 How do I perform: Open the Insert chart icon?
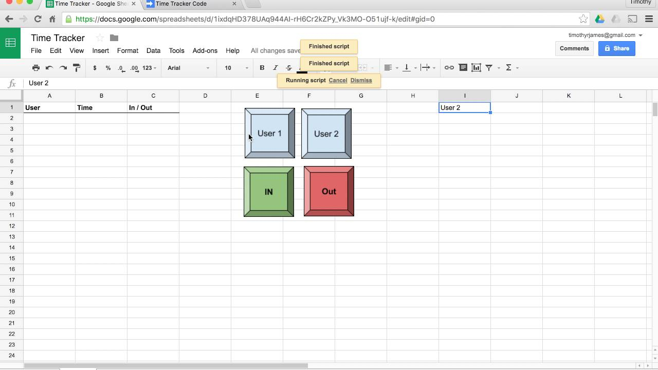[476, 67]
